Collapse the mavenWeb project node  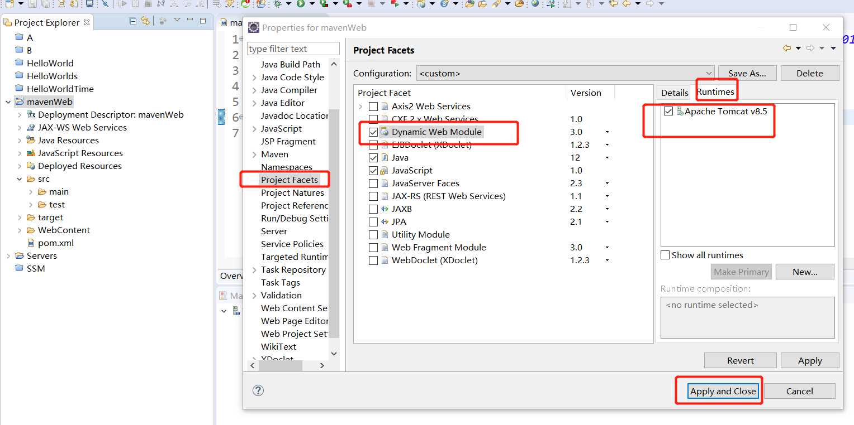[x=8, y=102]
